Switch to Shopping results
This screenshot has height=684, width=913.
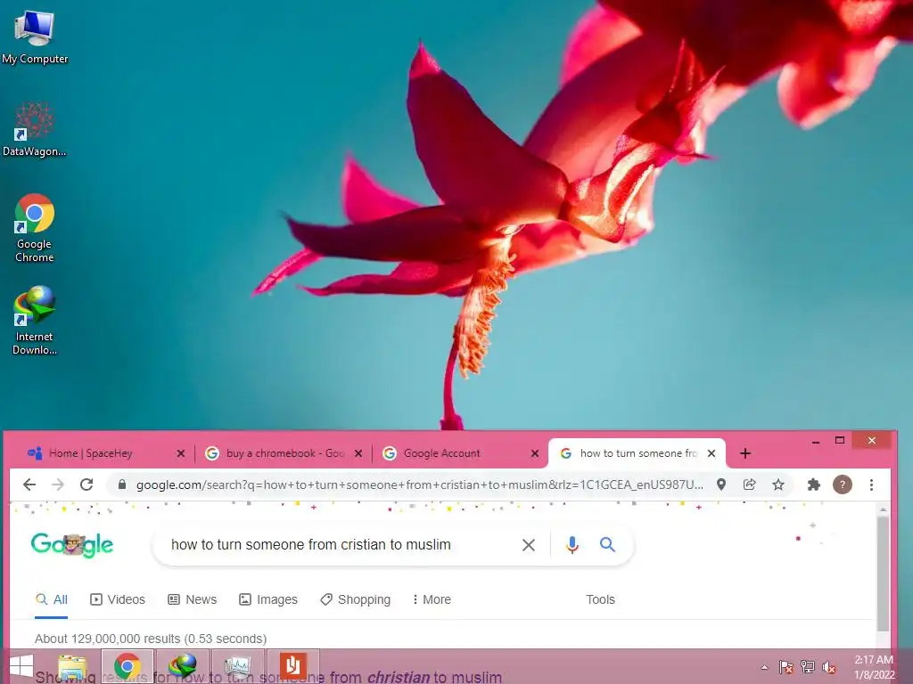pyautogui.click(x=355, y=599)
